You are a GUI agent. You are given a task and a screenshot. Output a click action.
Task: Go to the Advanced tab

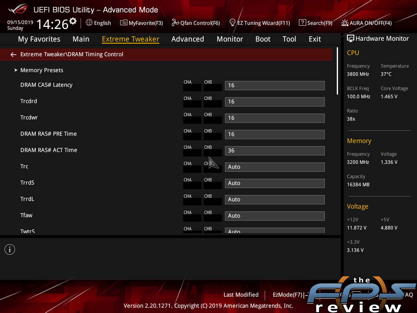[188, 39]
